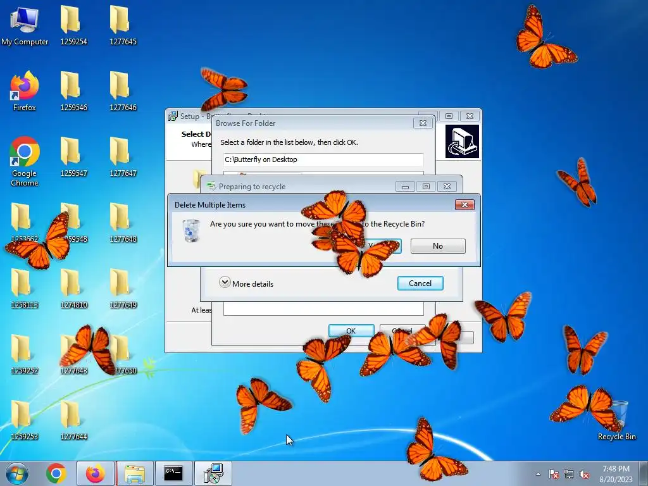
Task: Open Chrome from the taskbar
Action: [56, 473]
